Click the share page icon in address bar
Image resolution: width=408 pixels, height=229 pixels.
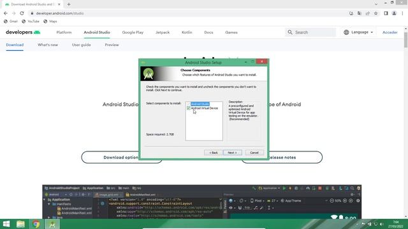click(367, 13)
